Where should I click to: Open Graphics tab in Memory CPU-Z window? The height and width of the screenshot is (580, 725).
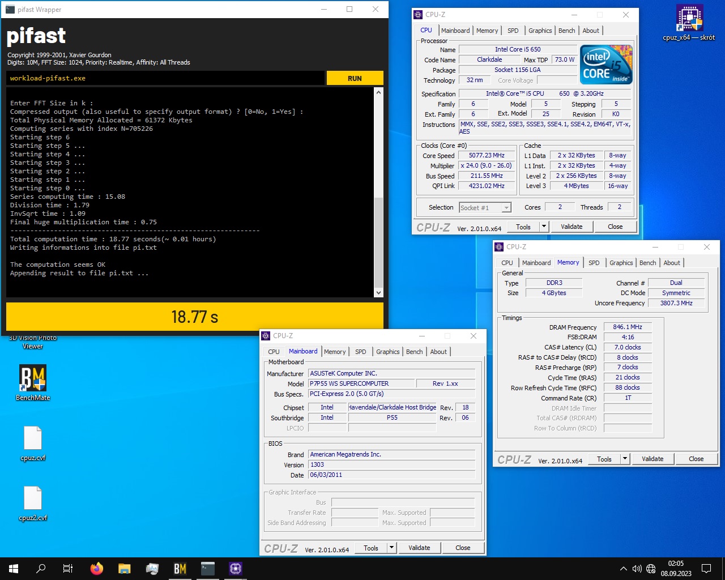point(621,263)
